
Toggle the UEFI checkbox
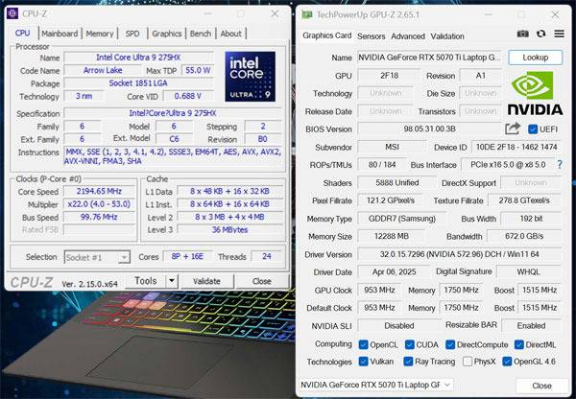click(532, 129)
